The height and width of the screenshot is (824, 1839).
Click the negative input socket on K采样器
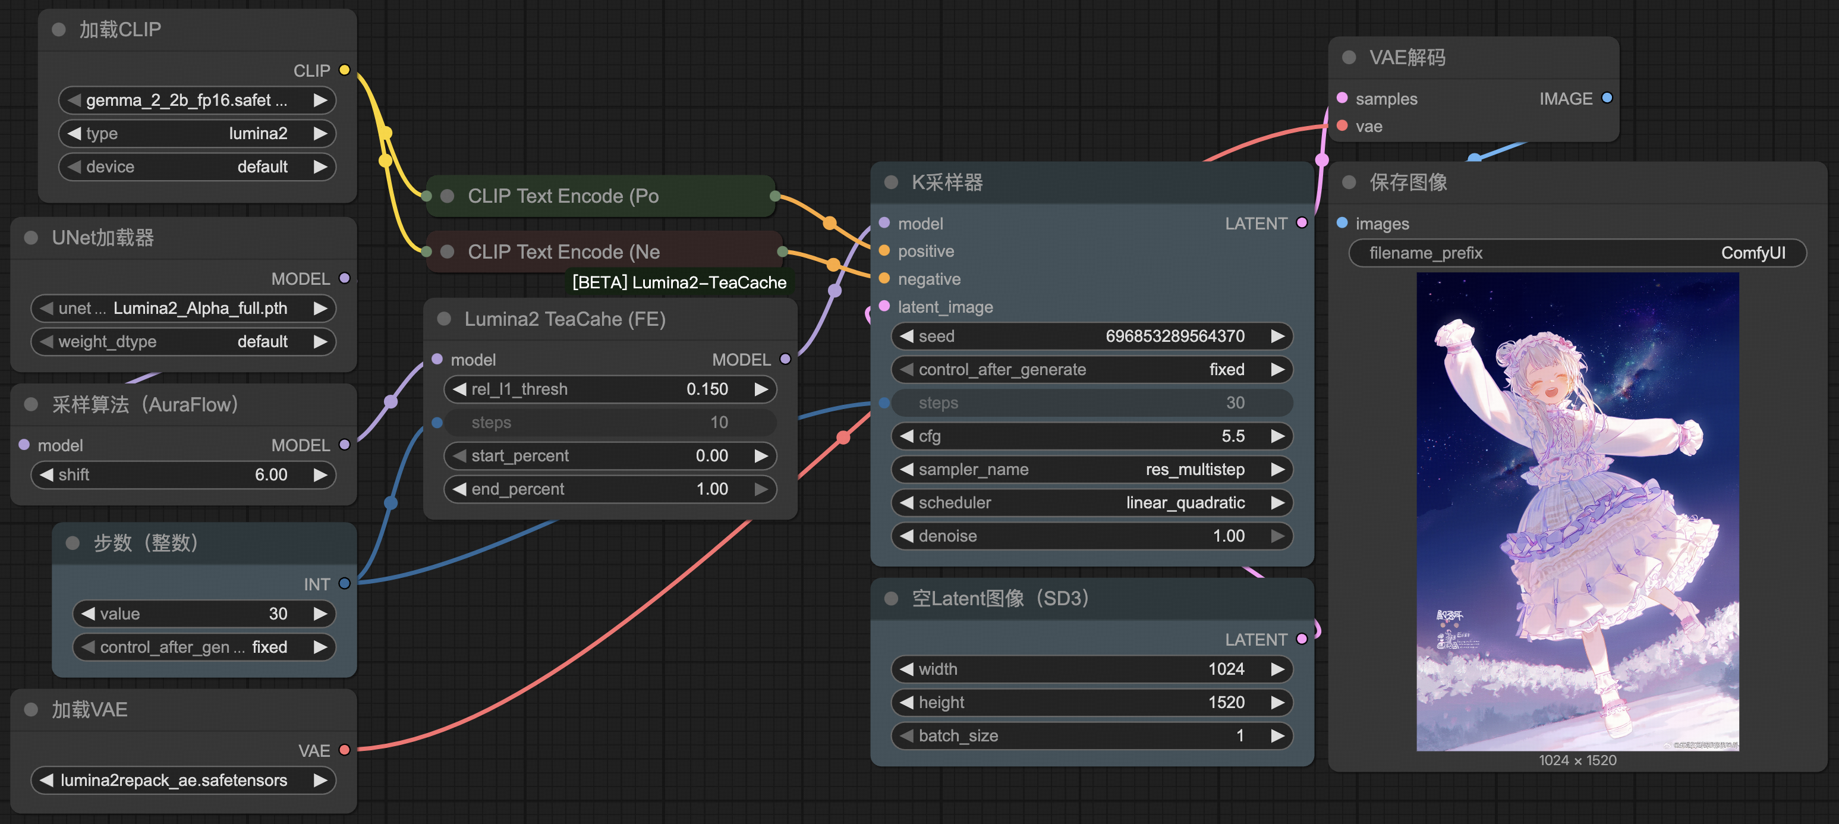(884, 278)
